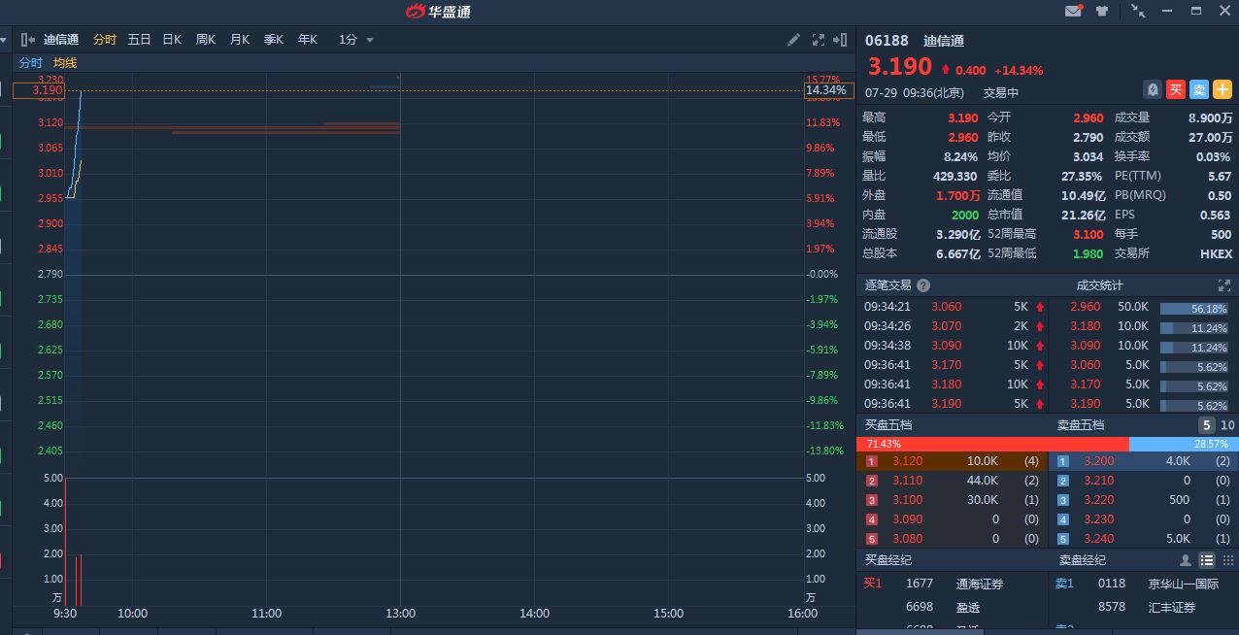
Task: Switch order book to 10 levels
Action: [1227, 425]
